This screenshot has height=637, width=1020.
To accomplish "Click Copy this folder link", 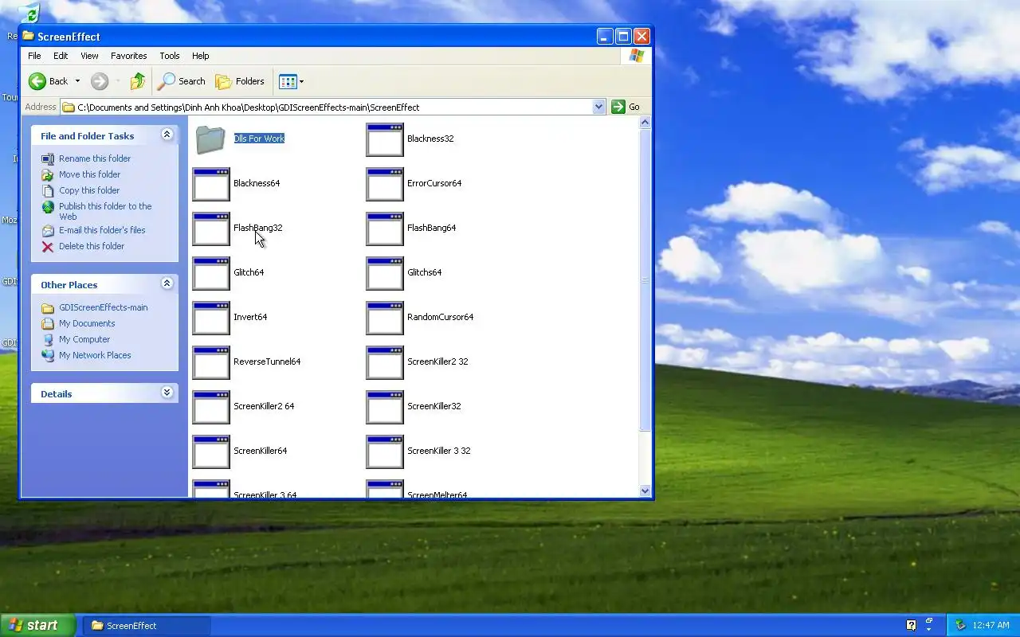I will point(89,190).
